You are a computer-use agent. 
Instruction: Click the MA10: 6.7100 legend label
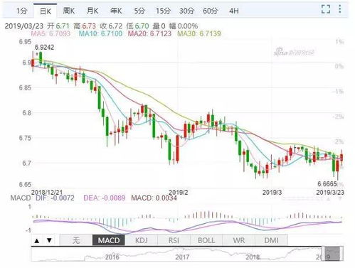(x=100, y=33)
